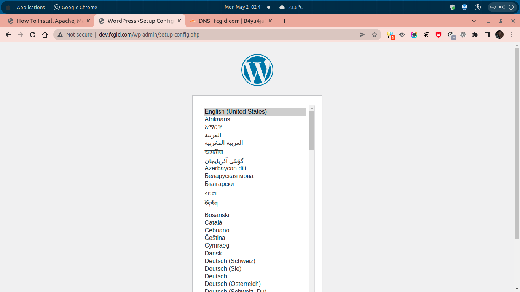Open the Chrome three-dot menu
520x292 pixels.
pyautogui.click(x=512, y=35)
